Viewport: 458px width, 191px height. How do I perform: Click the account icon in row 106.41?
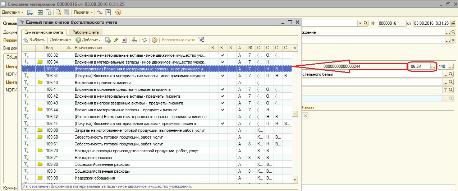[26, 89]
